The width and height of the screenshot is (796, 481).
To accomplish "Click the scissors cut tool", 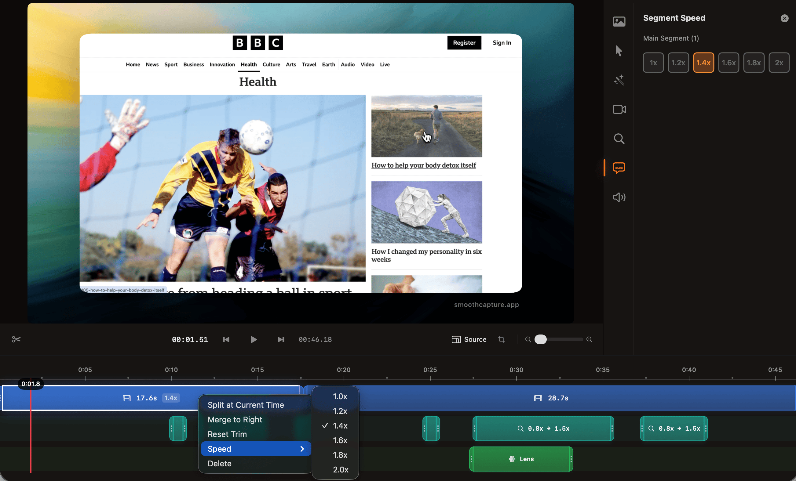I will pos(16,339).
